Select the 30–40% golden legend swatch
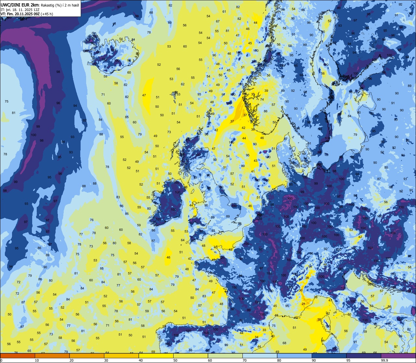 coord(121,356)
